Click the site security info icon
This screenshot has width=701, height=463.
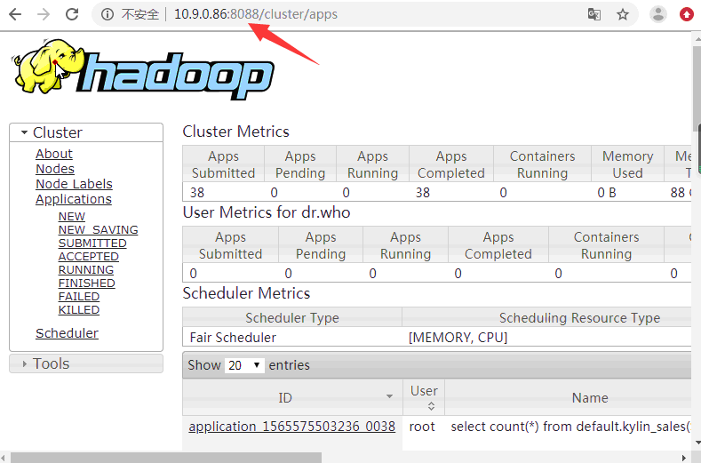click(107, 14)
